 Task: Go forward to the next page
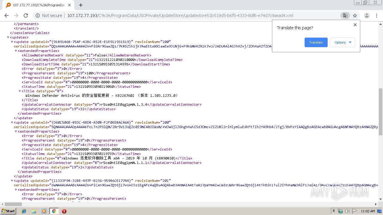point(16,16)
